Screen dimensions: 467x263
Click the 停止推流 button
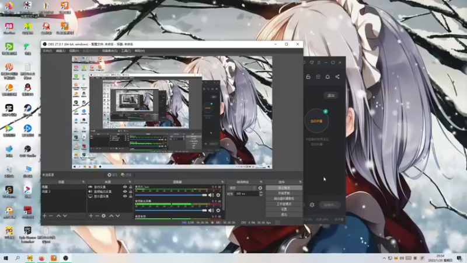[x=284, y=188]
